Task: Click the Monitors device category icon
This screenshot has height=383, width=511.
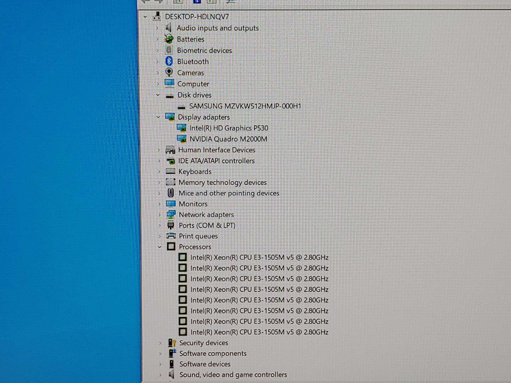Action: click(x=171, y=204)
